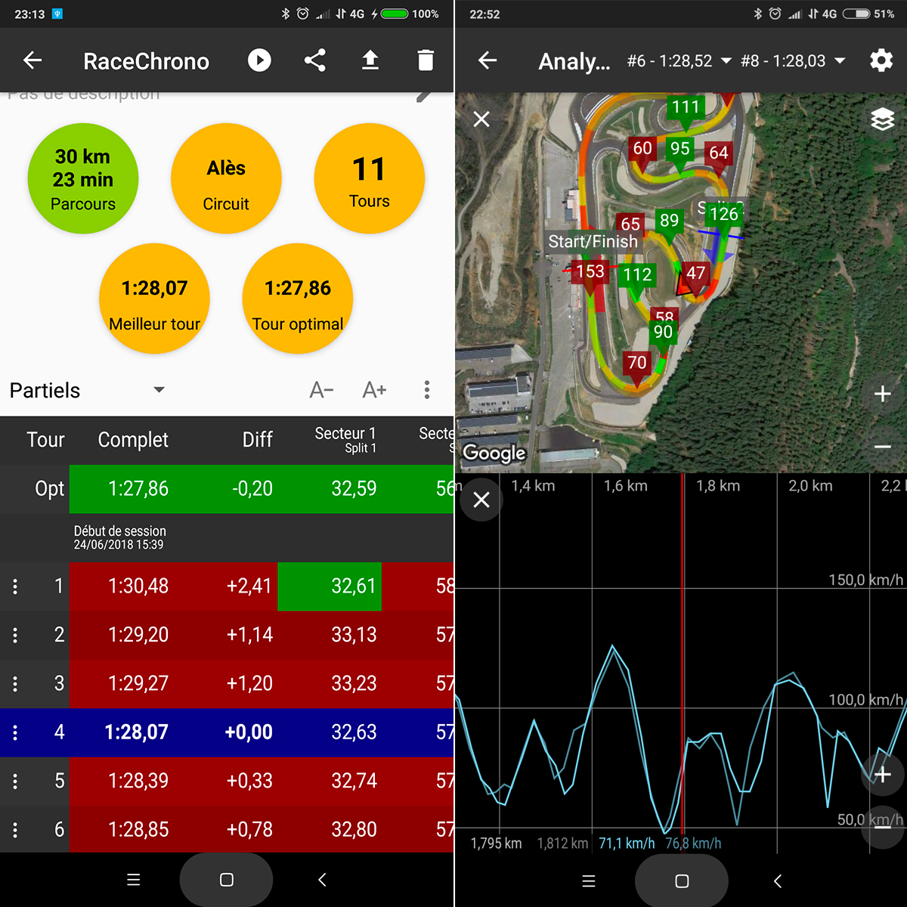Tap right phone's Android home button
Viewport: 907px width, 907px height.
(682, 881)
